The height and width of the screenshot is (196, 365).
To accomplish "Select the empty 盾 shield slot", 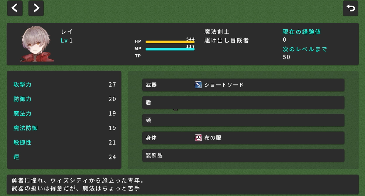I will click(243, 103).
